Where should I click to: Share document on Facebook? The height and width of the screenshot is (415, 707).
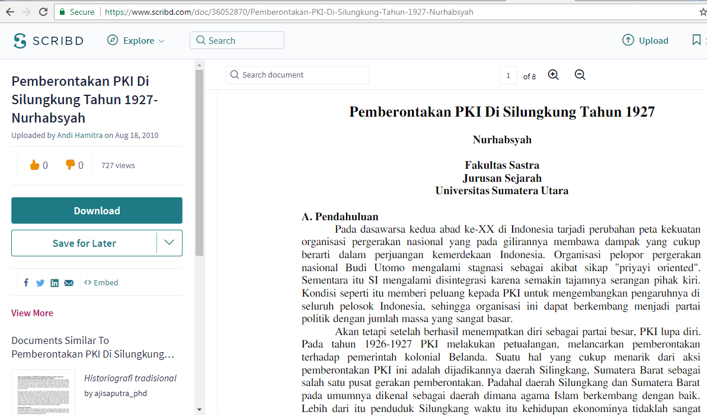pos(26,283)
